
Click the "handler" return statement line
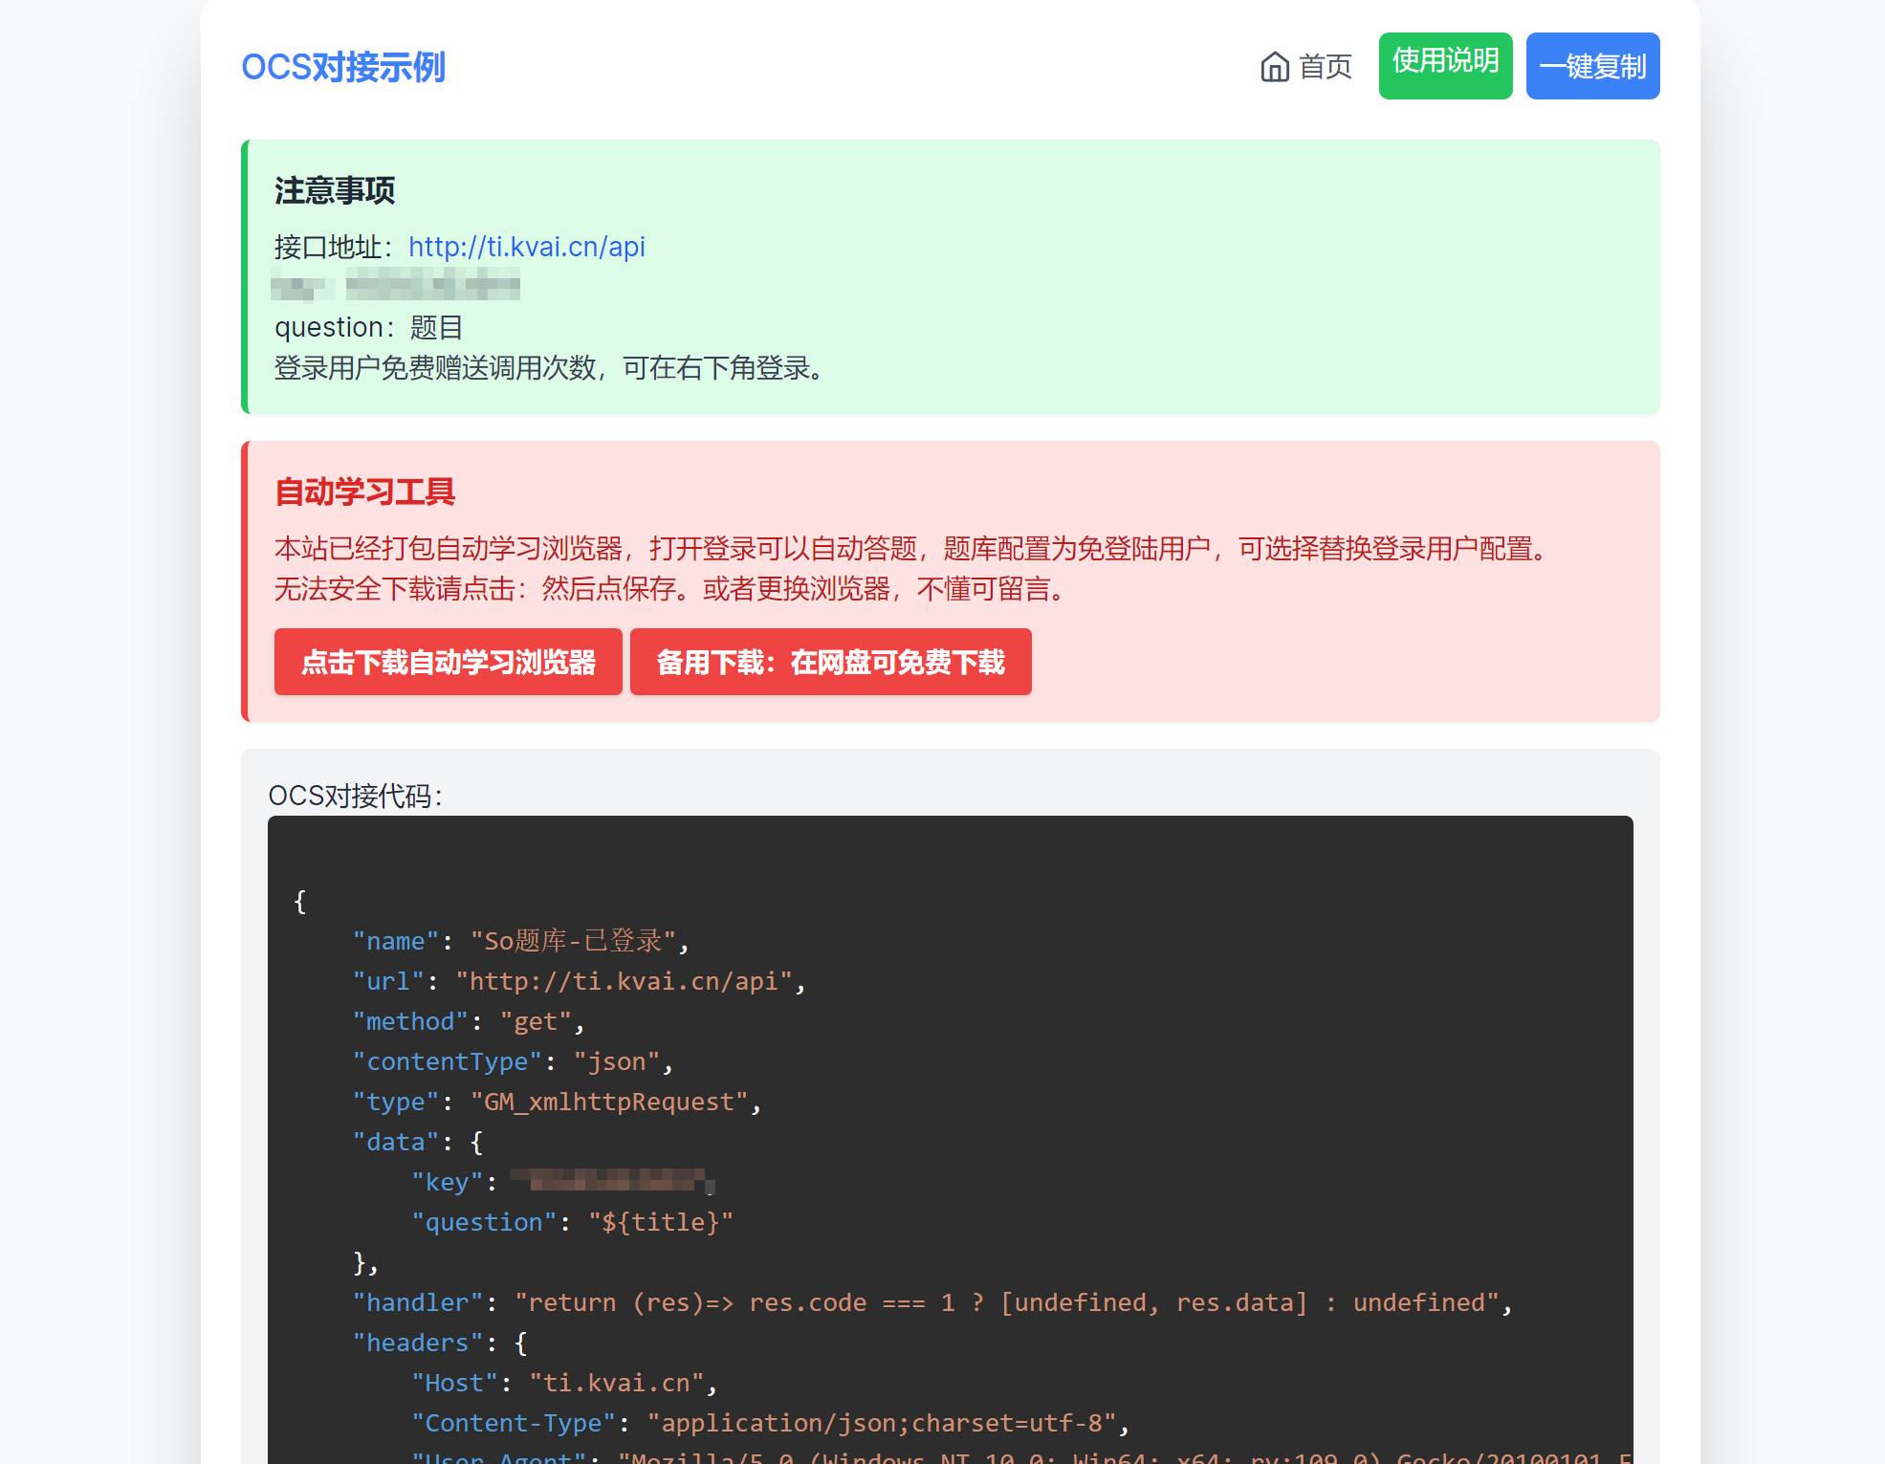(x=932, y=1302)
